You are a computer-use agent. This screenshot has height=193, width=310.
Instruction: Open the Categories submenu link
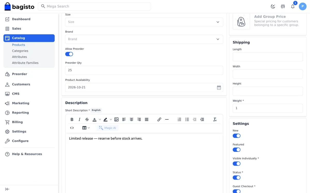(x=20, y=51)
